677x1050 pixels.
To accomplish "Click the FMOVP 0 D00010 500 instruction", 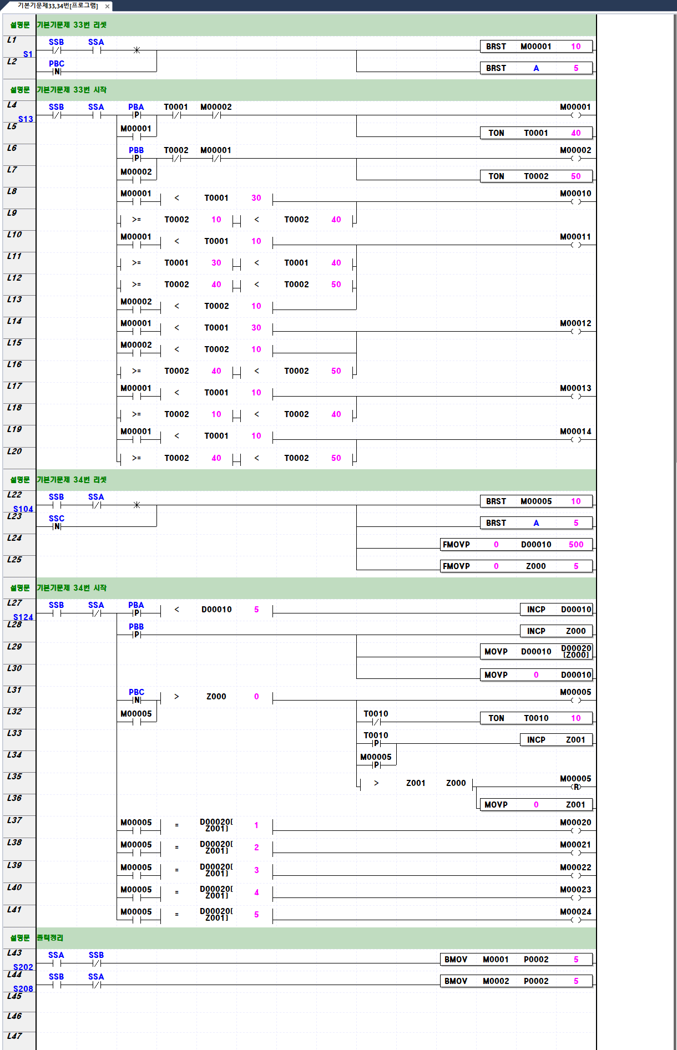I will [x=516, y=545].
